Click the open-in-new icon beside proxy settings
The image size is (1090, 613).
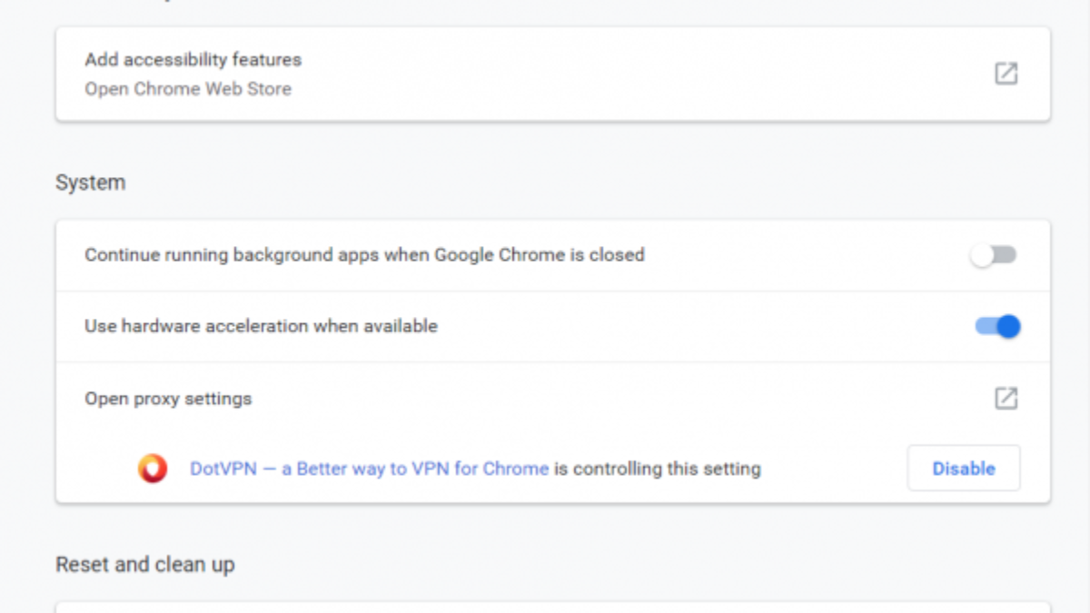1006,398
